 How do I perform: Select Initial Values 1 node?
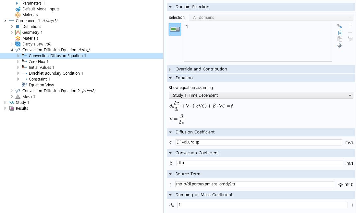click(x=41, y=68)
